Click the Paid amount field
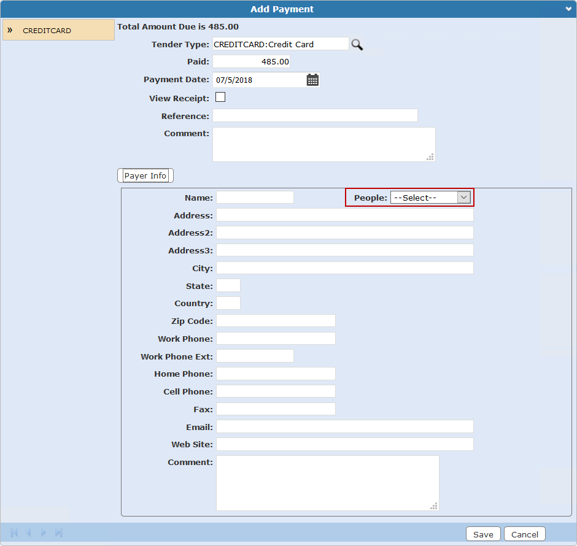577x546 pixels. (x=251, y=62)
